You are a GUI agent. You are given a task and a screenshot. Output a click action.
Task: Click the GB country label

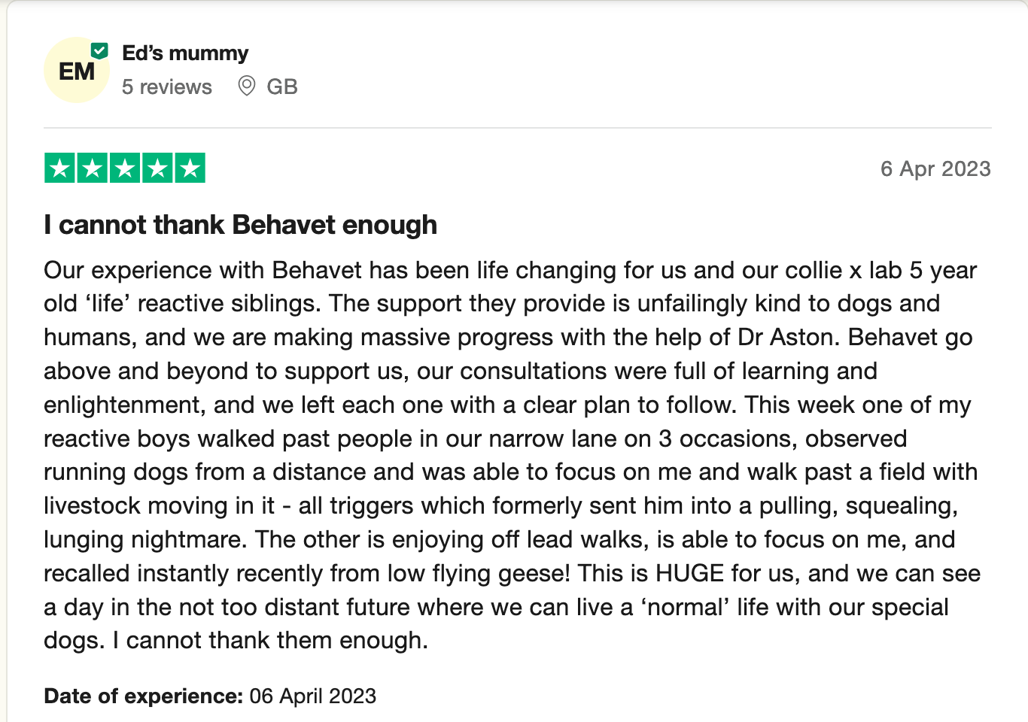coord(282,87)
